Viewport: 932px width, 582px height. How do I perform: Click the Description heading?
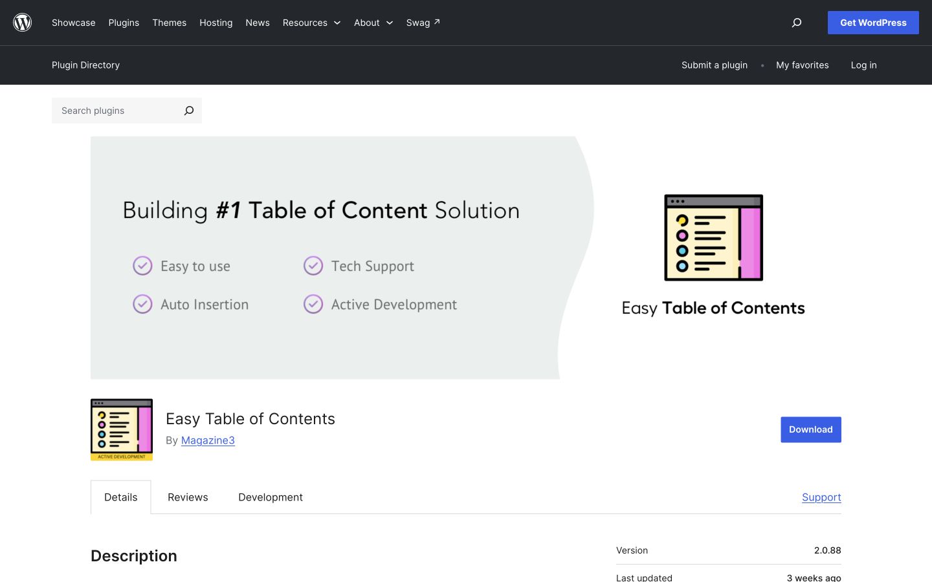click(x=134, y=556)
